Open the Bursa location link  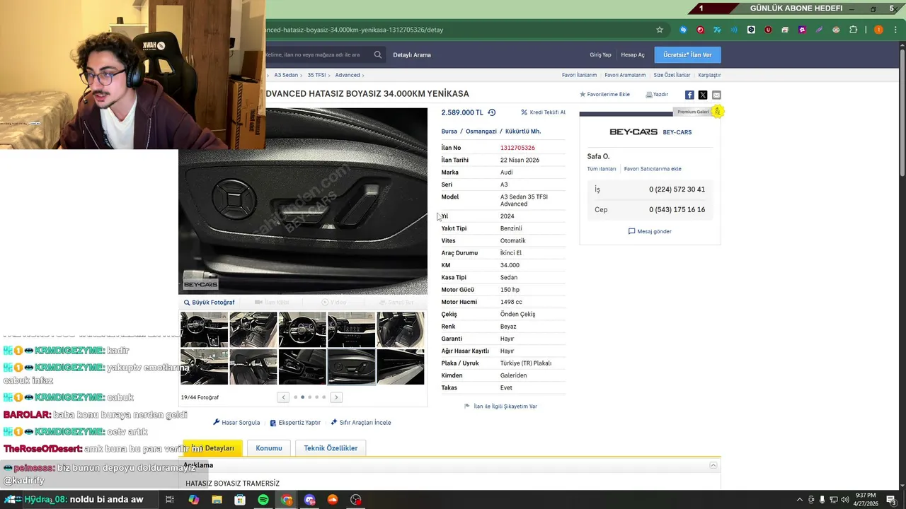[x=449, y=131]
